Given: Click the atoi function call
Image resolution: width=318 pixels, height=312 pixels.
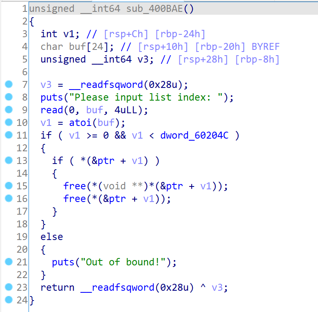Looking at the screenshot, I should pyautogui.click(x=80, y=123).
